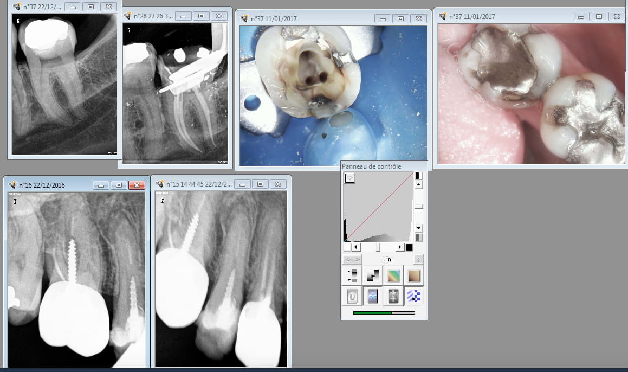Screen dimensions: 628x372
Task: Toggle the gray double-cross filter icon
Action: 393,297
